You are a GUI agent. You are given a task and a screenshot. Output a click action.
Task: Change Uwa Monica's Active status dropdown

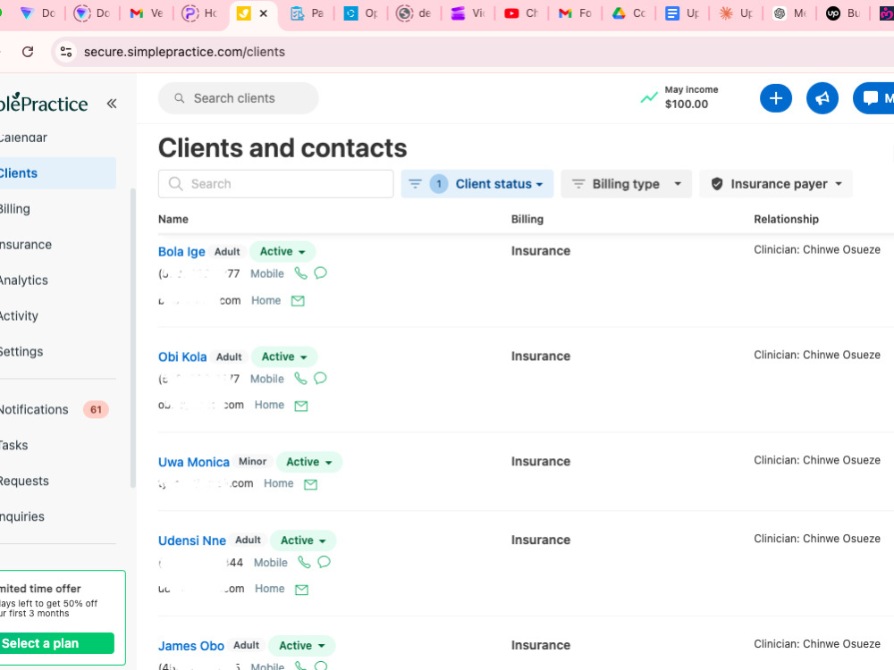click(x=309, y=462)
